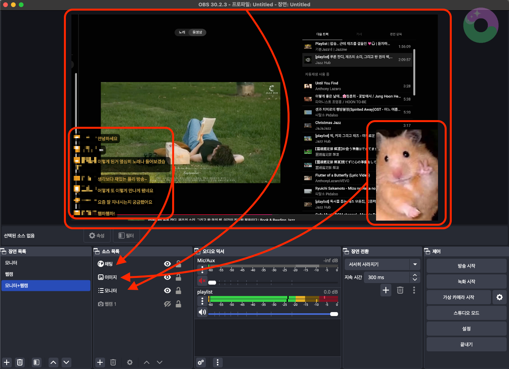
Task: Remove transition with trash icon in 장면 전환
Action: click(400, 290)
